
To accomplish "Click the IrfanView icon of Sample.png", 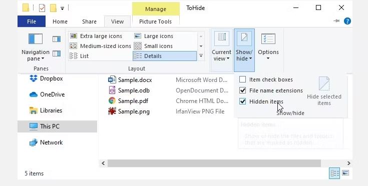I will (x=112, y=111).
